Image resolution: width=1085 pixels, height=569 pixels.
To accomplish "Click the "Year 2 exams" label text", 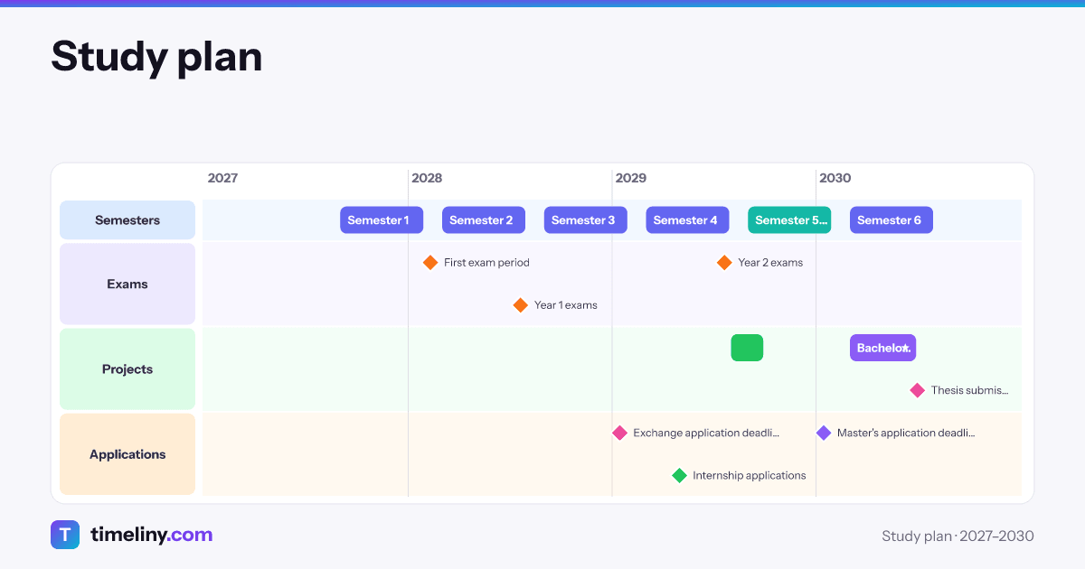I will click(x=770, y=263).
